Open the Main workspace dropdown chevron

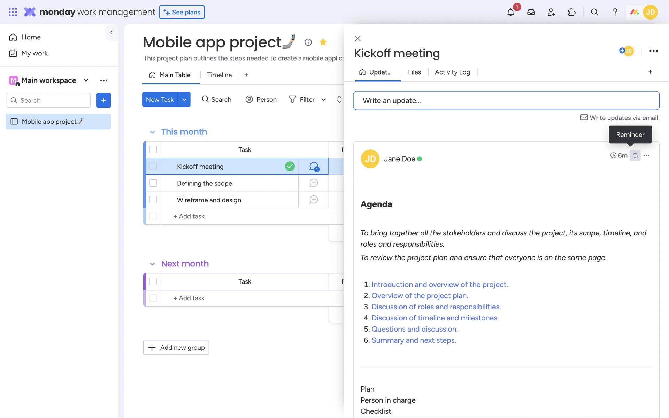(86, 80)
